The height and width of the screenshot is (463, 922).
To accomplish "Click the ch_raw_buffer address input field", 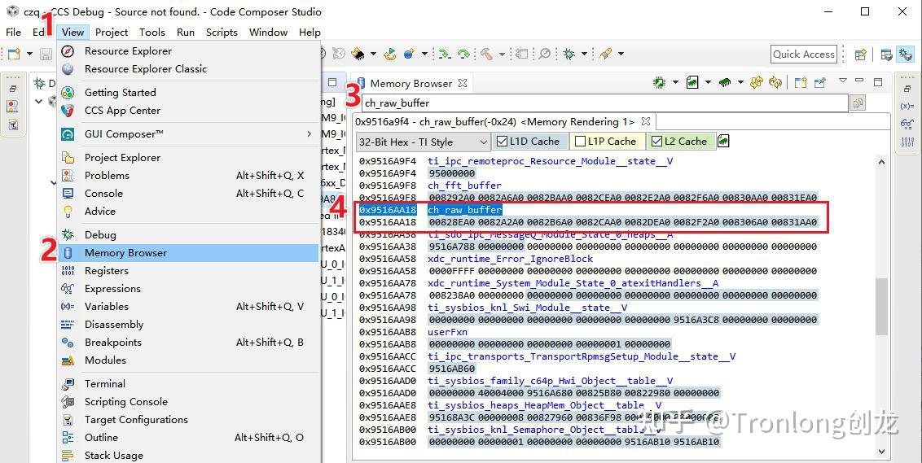I will (x=603, y=103).
